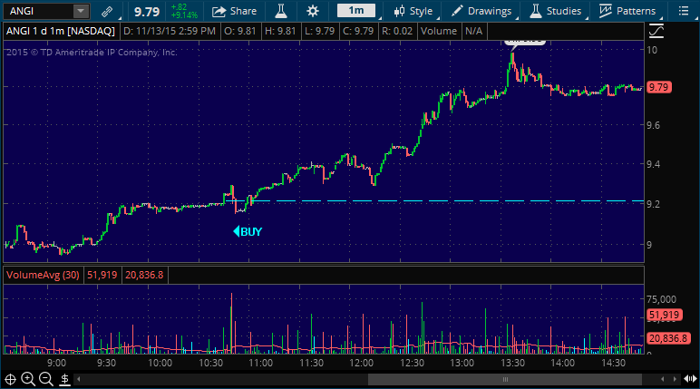
Task: Click the zoom in magnifier icon
Action: [x=28, y=379]
